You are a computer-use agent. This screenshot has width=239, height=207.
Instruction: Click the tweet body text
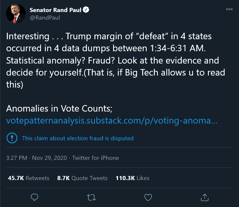[x=115, y=60]
